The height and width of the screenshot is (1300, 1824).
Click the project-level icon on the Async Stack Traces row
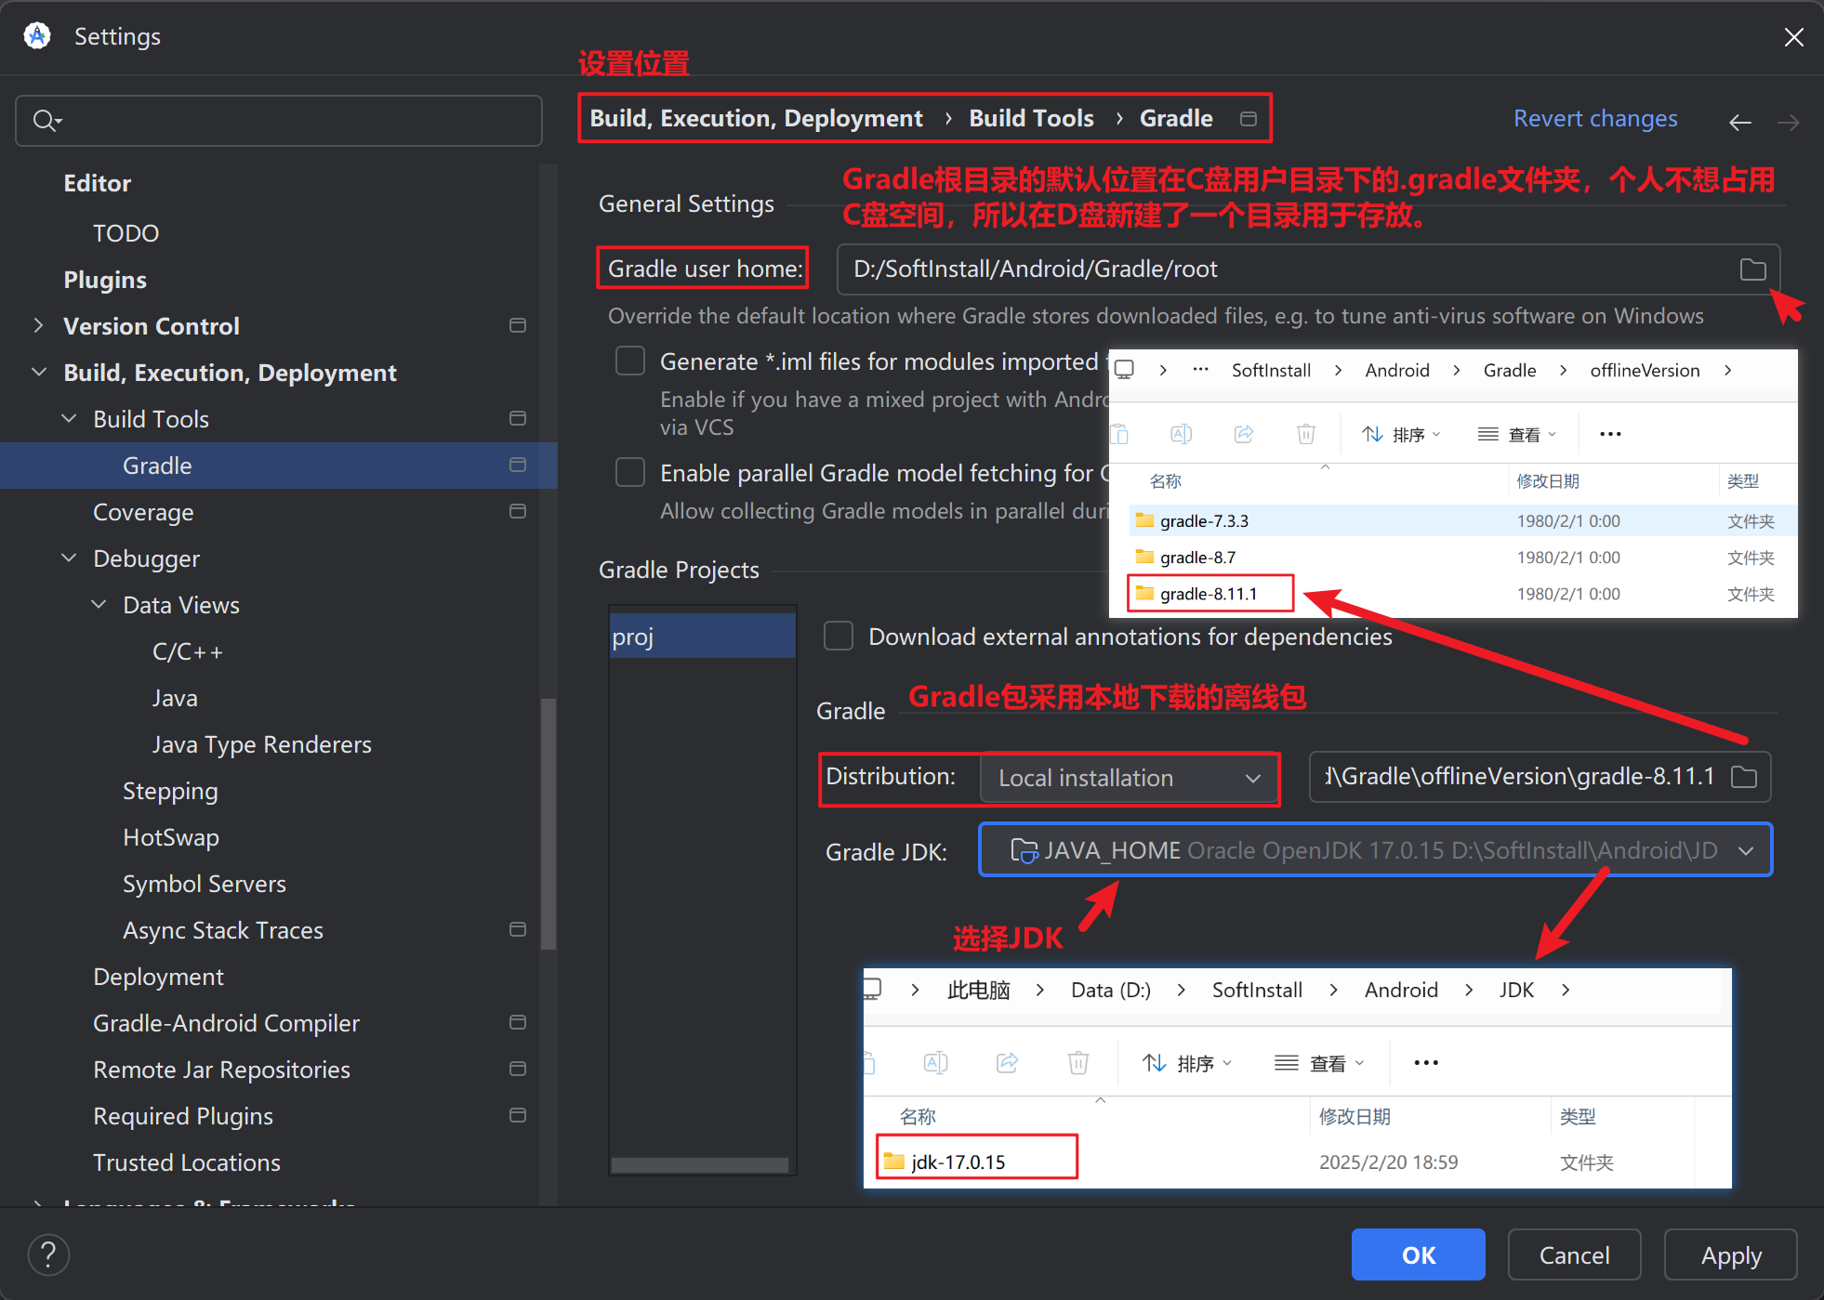[518, 929]
